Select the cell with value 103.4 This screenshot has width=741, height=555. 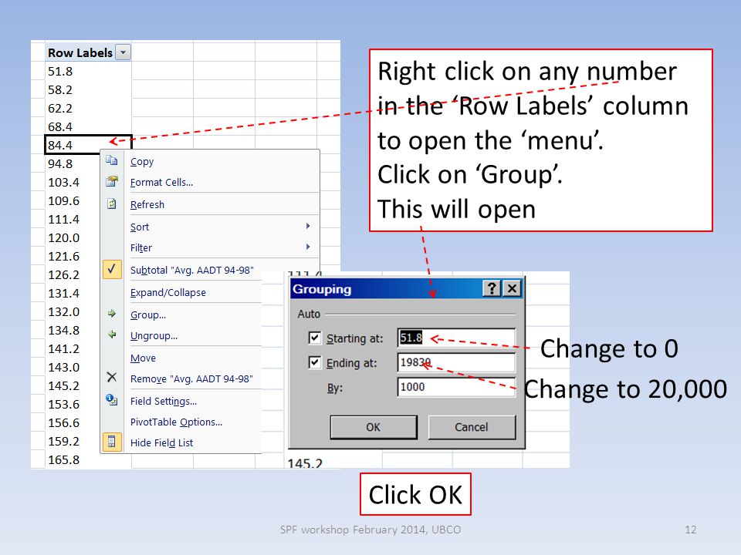tap(73, 182)
